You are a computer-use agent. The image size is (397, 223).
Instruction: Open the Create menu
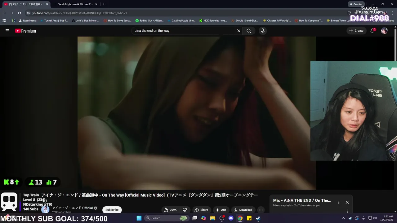pos(356,31)
